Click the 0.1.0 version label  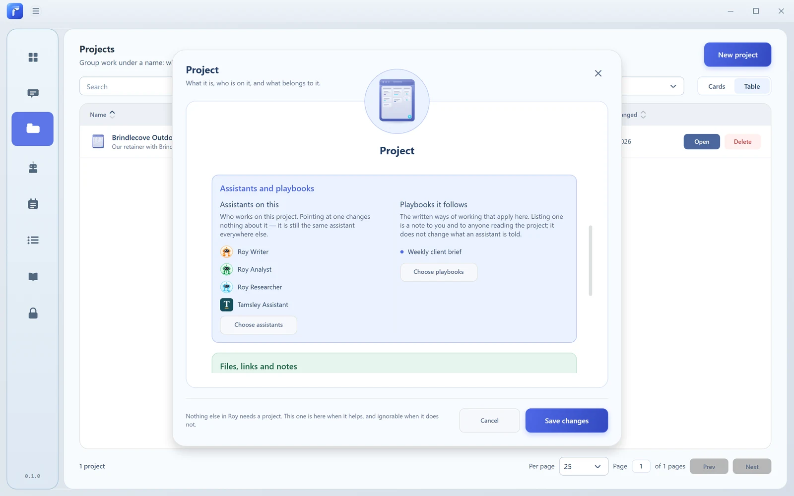coord(33,476)
